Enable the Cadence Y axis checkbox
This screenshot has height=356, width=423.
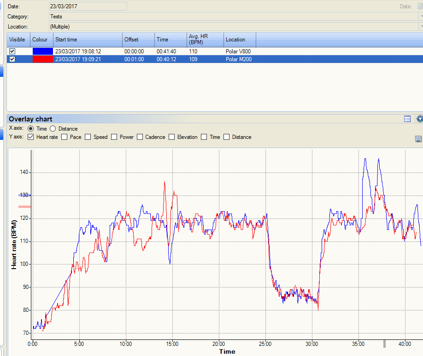[140, 137]
